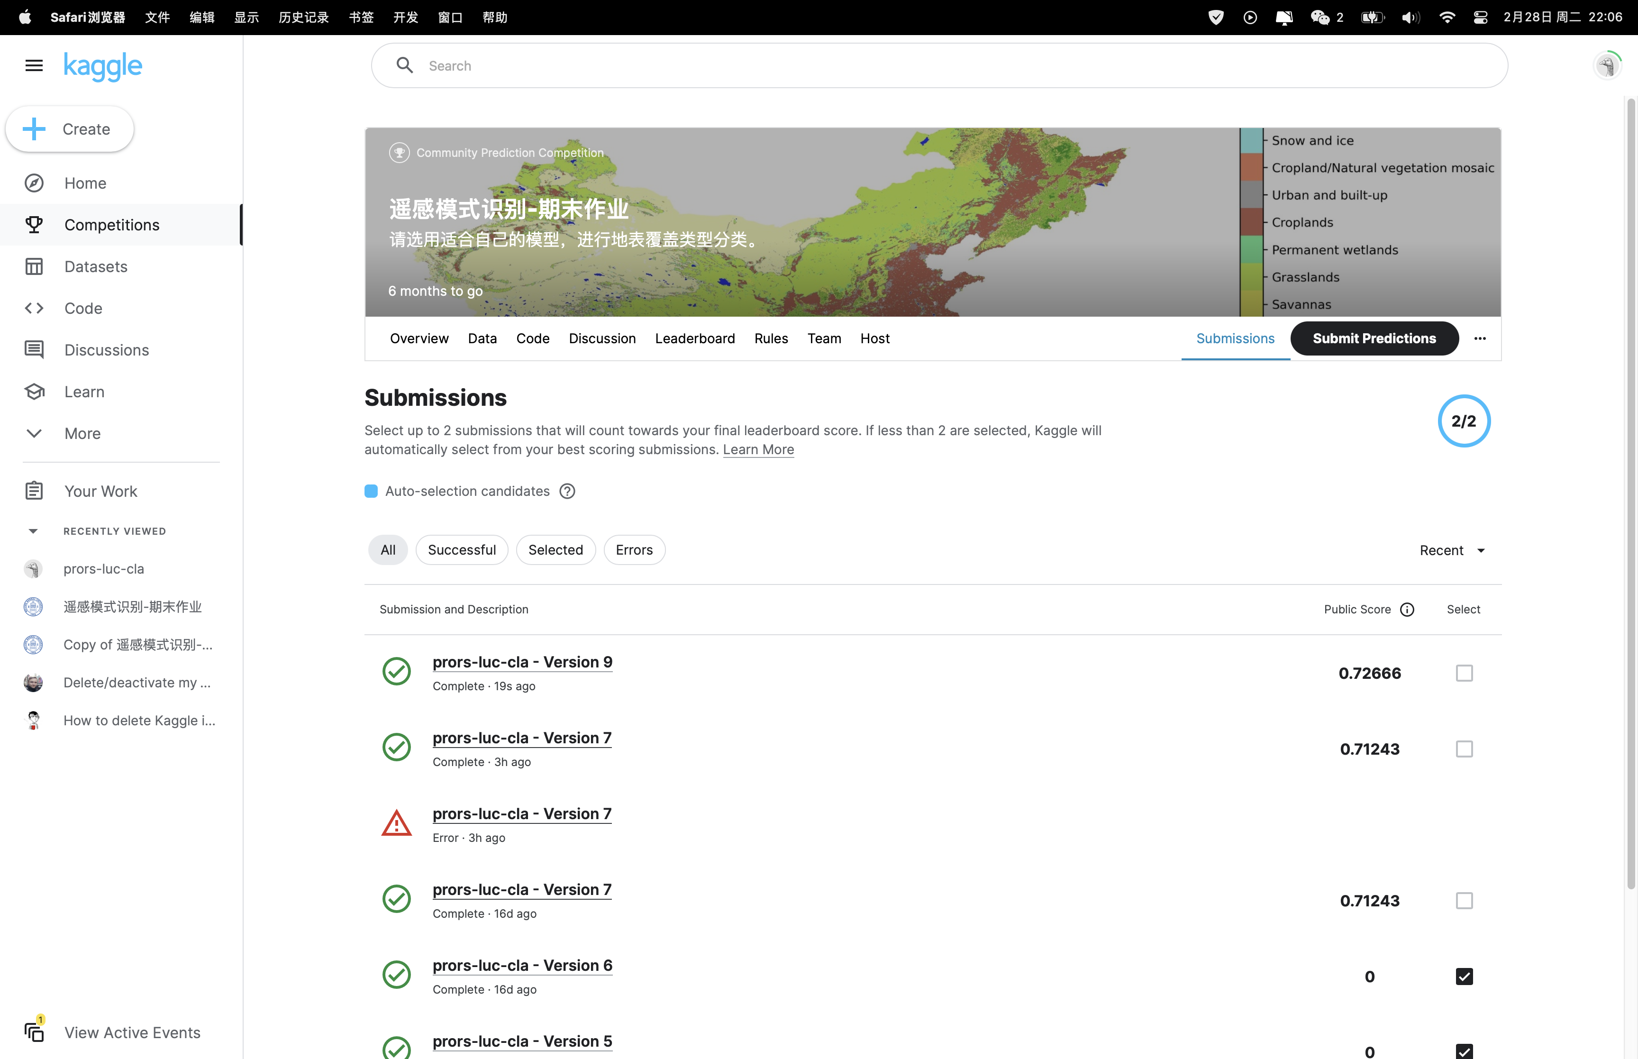Click the Datasets table icon in sidebar

coord(34,266)
